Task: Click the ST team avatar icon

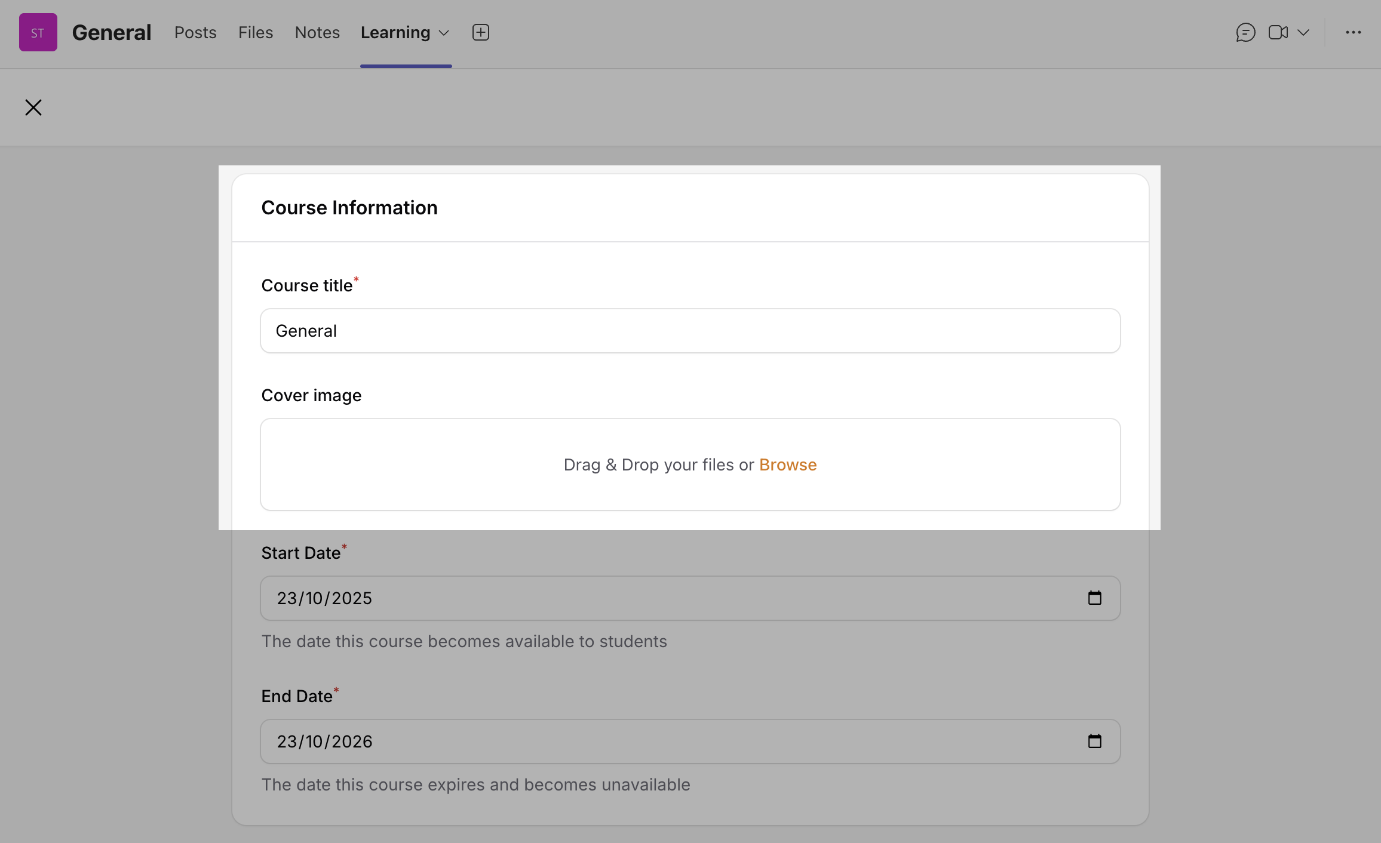Action: 38,32
